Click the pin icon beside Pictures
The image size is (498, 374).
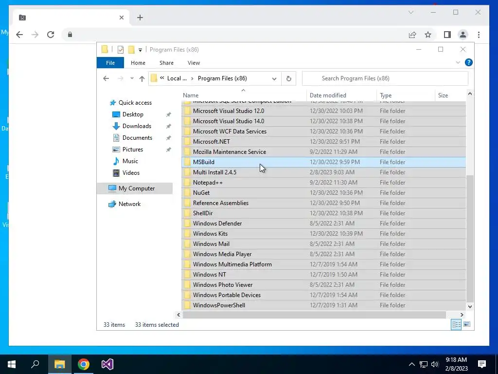point(169,150)
